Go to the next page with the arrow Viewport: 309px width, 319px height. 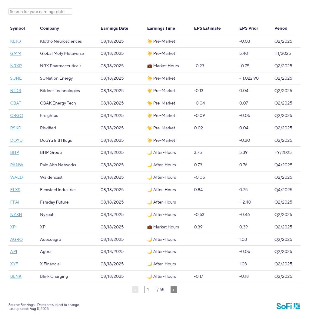tap(174, 290)
